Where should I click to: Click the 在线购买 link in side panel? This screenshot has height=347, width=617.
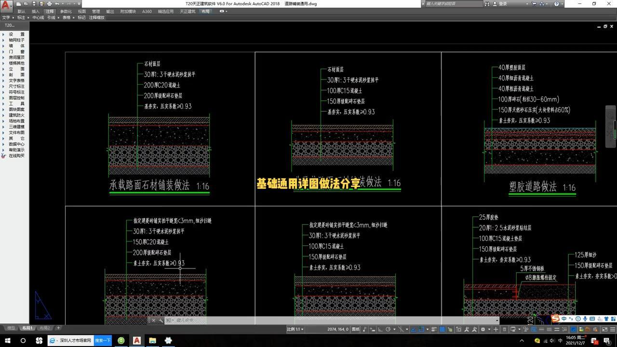[x=16, y=156]
